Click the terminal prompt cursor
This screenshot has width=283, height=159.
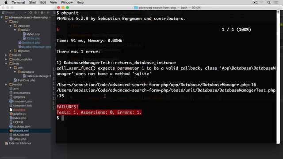63,118
